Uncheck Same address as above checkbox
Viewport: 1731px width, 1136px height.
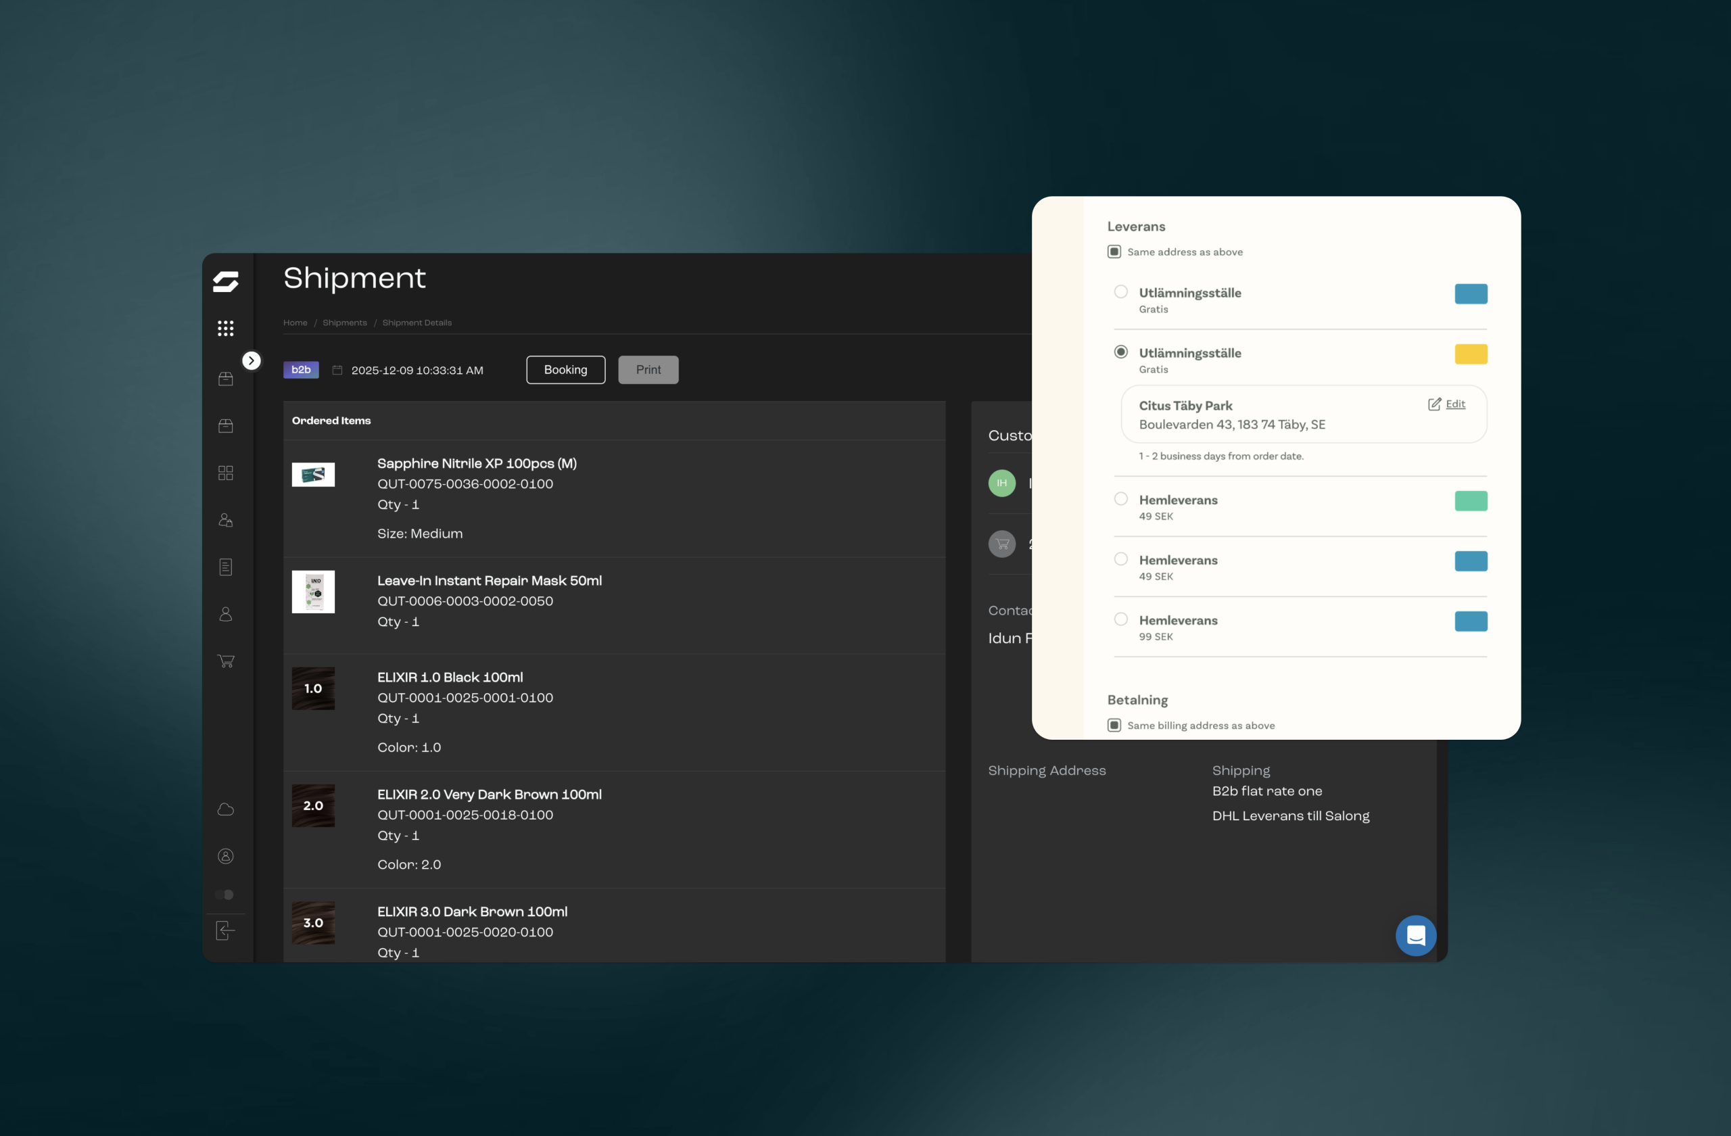coord(1114,252)
